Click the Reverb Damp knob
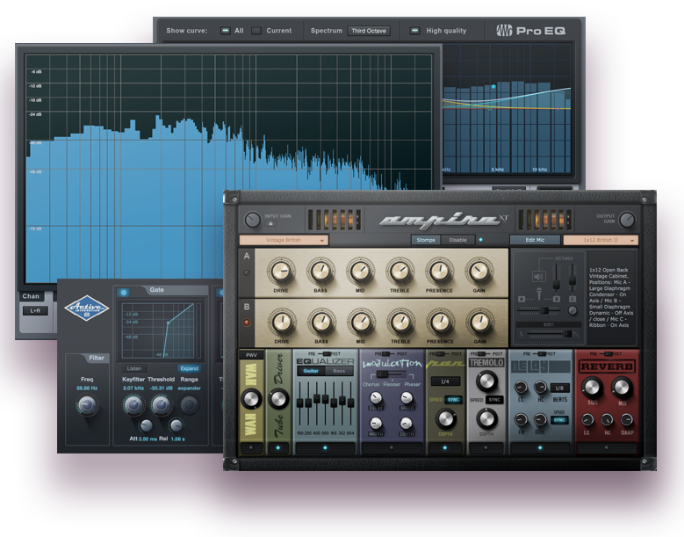 [x=627, y=420]
